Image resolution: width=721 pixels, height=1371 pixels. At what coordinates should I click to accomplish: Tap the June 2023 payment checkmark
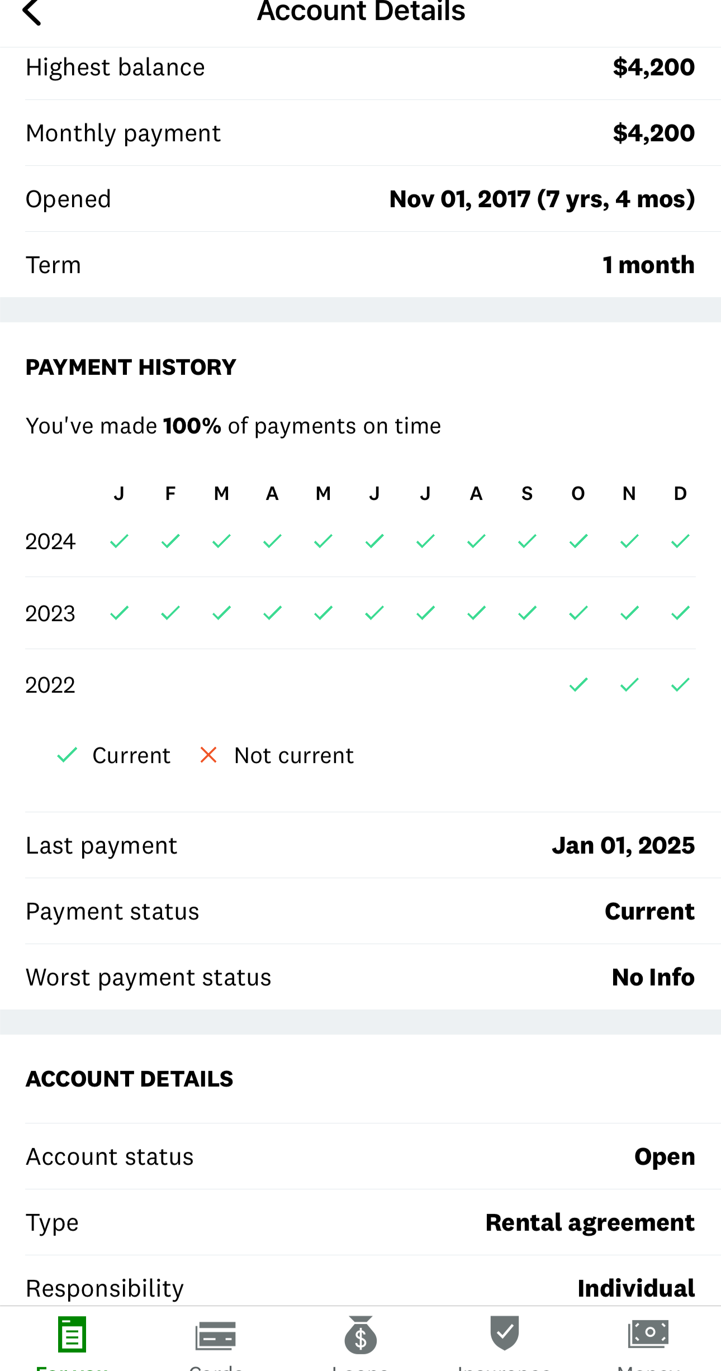coord(374,613)
